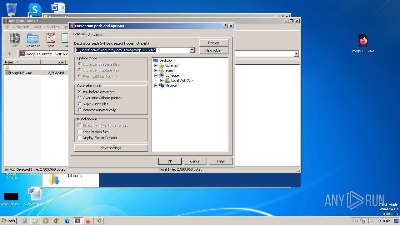Expand Network node in folder tree
Image resolution: width=400 pixels, height=225 pixels.
[x=156, y=85]
